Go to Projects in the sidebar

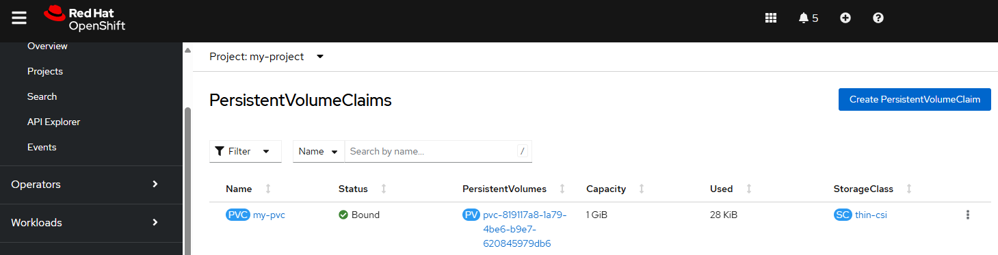45,71
